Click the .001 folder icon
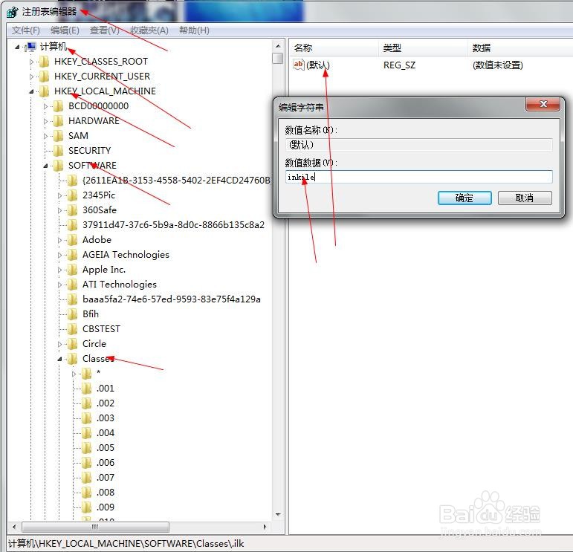 click(x=87, y=389)
